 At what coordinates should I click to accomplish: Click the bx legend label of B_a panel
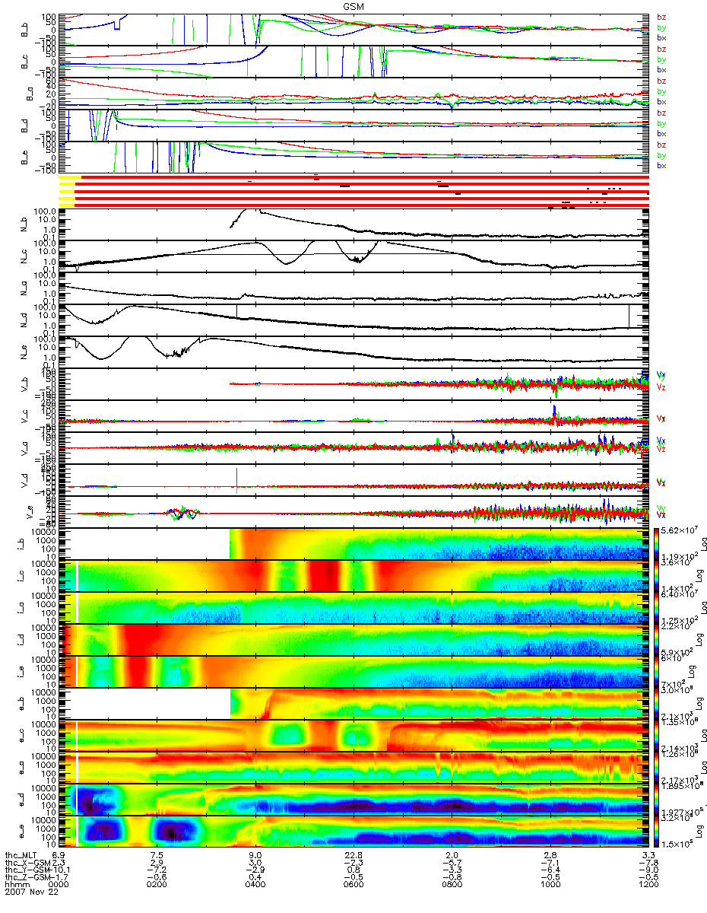[x=661, y=101]
